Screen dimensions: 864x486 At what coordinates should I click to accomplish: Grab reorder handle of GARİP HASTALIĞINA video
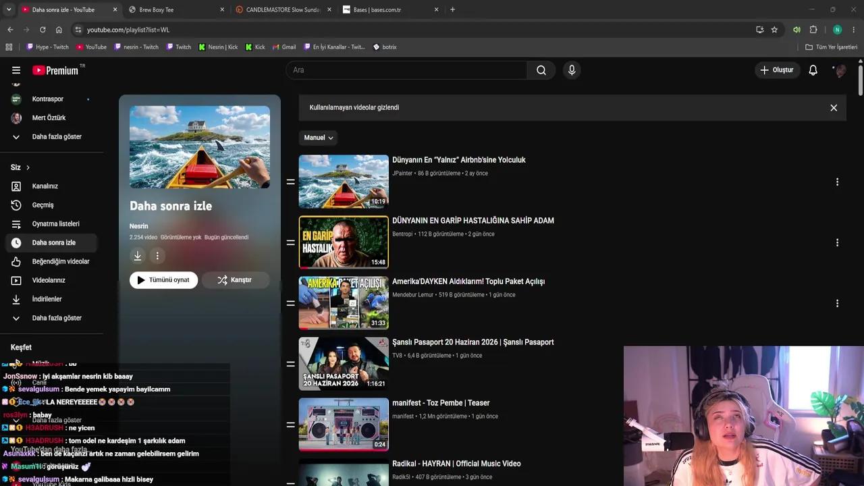click(x=291, y=243)
